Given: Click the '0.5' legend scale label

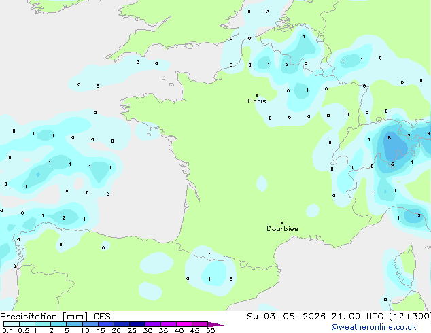Looking at the screenshot, I should [24, 330].
